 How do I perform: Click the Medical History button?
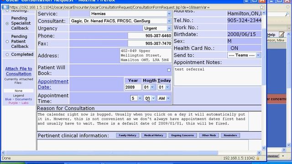(154, 135)
